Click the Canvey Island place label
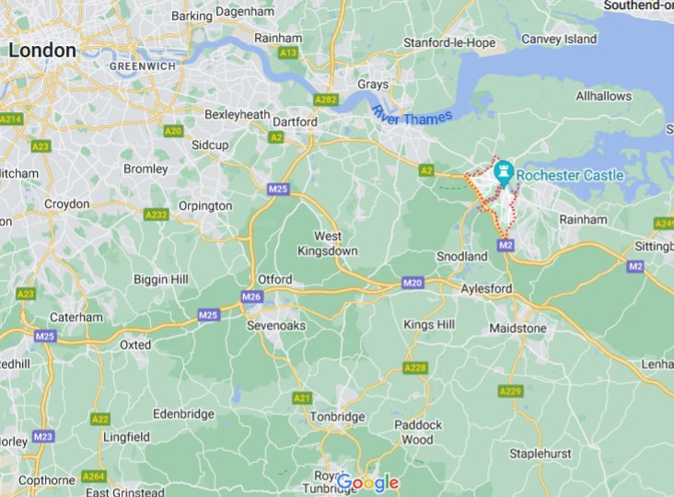674x497 pixels. [559, 39]
